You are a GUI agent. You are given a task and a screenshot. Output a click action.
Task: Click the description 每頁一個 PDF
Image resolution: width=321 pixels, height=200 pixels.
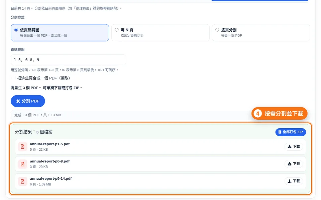(x=231, y=36)
